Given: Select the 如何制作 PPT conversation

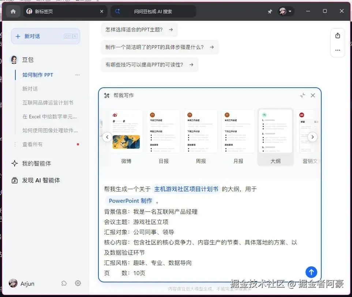Looking at the screenshot, I should click(x=38, y=75).
